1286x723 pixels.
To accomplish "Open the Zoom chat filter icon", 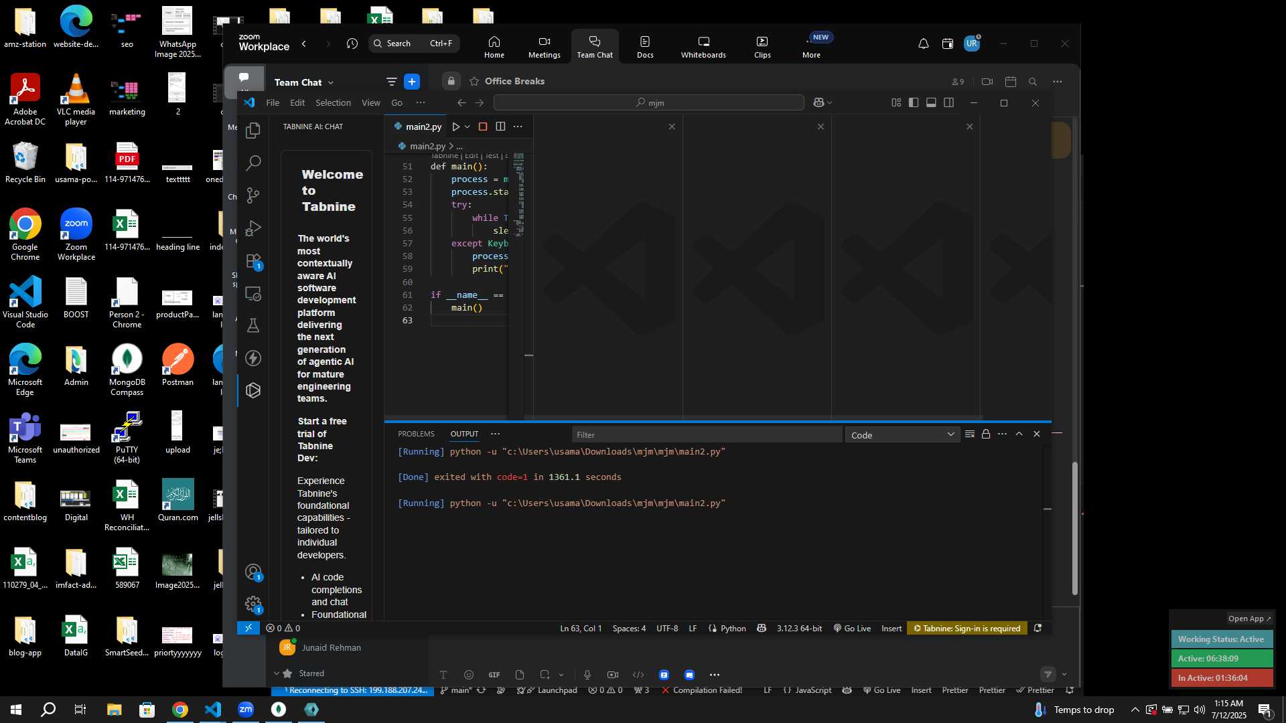I will pos(391,82).
